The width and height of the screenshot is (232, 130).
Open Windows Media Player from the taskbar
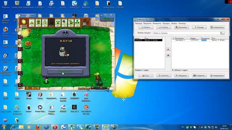tap(29, 127)
